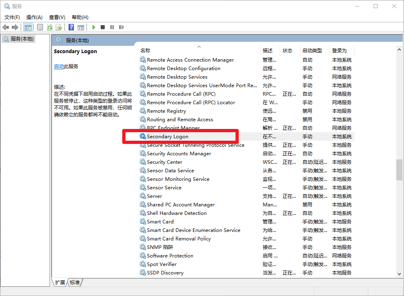Select 服务(本地) in the left tree
This screenshot has height=296, width=404.
click(22, 39)
